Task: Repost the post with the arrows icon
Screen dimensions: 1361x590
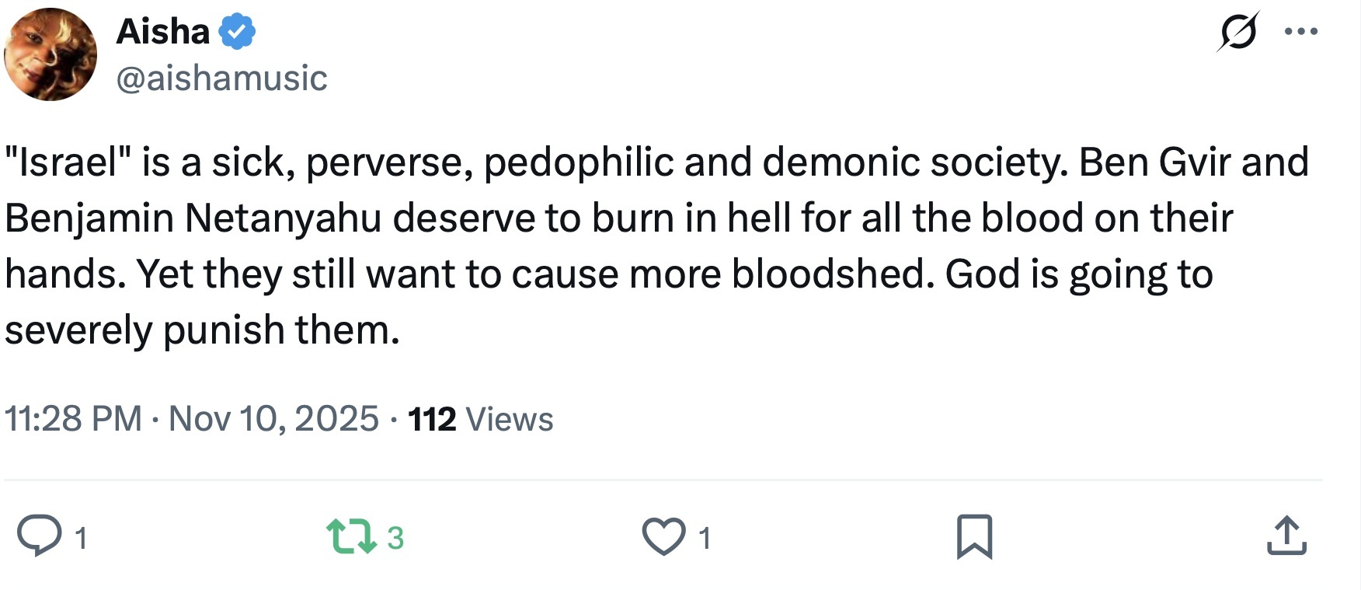Action: click(x=352, y=536)
